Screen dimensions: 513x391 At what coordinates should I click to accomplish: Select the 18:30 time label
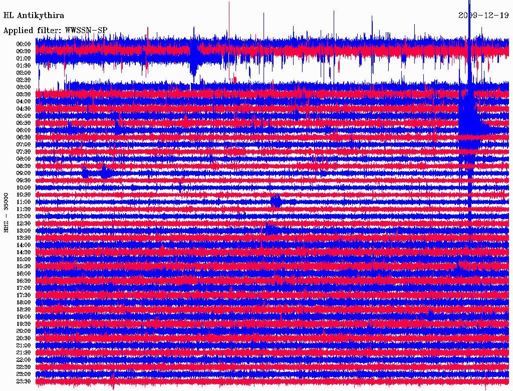coord(24,309)
